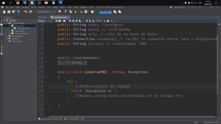Click the Shift Line Left editor icon

(97, 21)
